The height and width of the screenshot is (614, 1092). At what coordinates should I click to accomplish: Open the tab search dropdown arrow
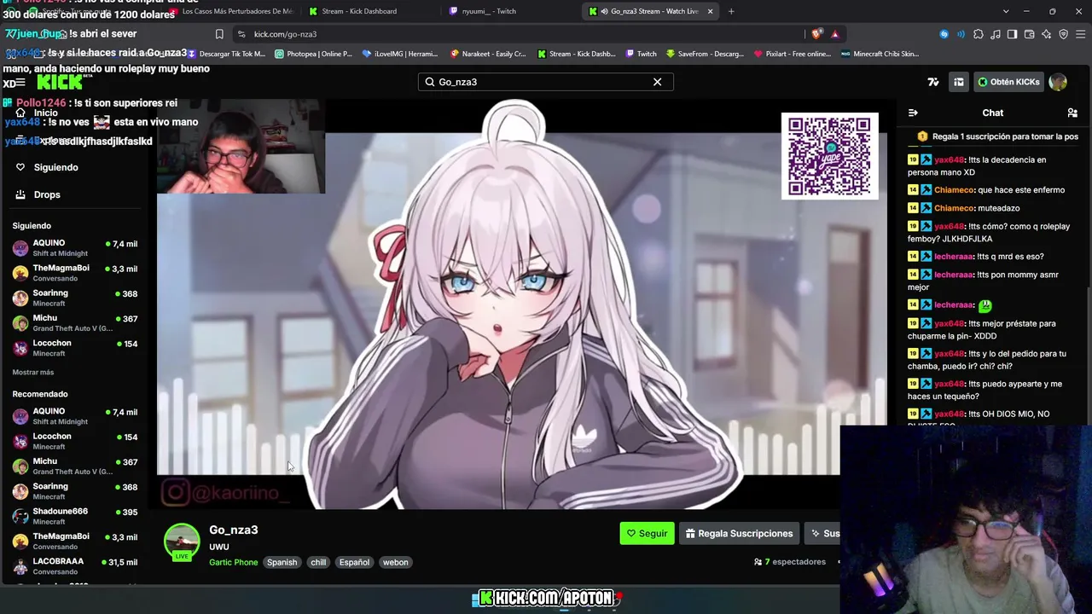(1006, 11)
